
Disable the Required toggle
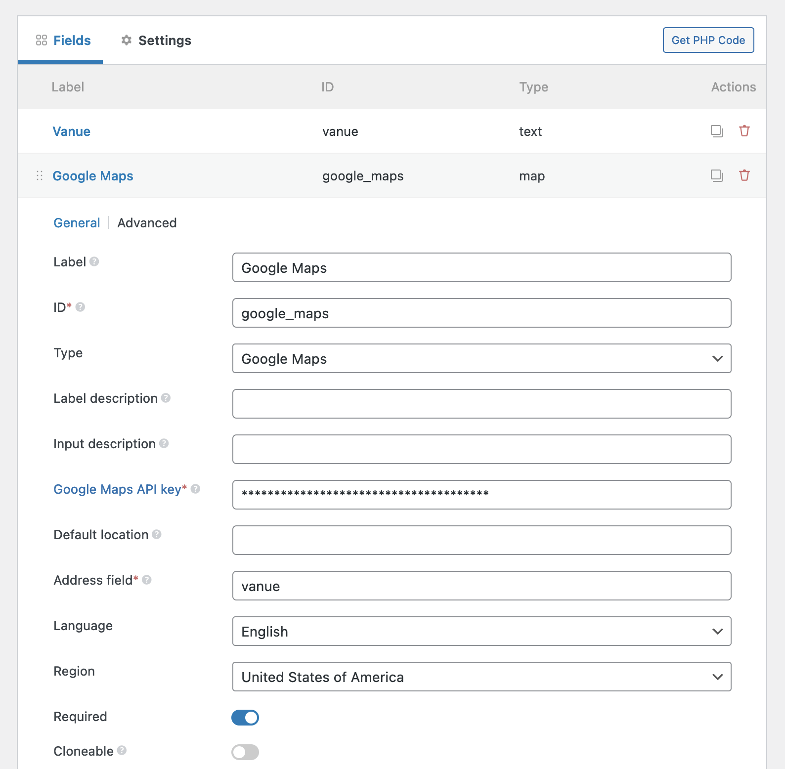pos(245,717)
